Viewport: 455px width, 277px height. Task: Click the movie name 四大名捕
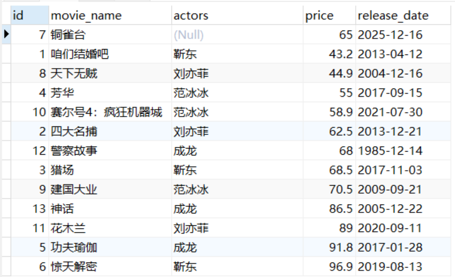(x=74, y=131)
